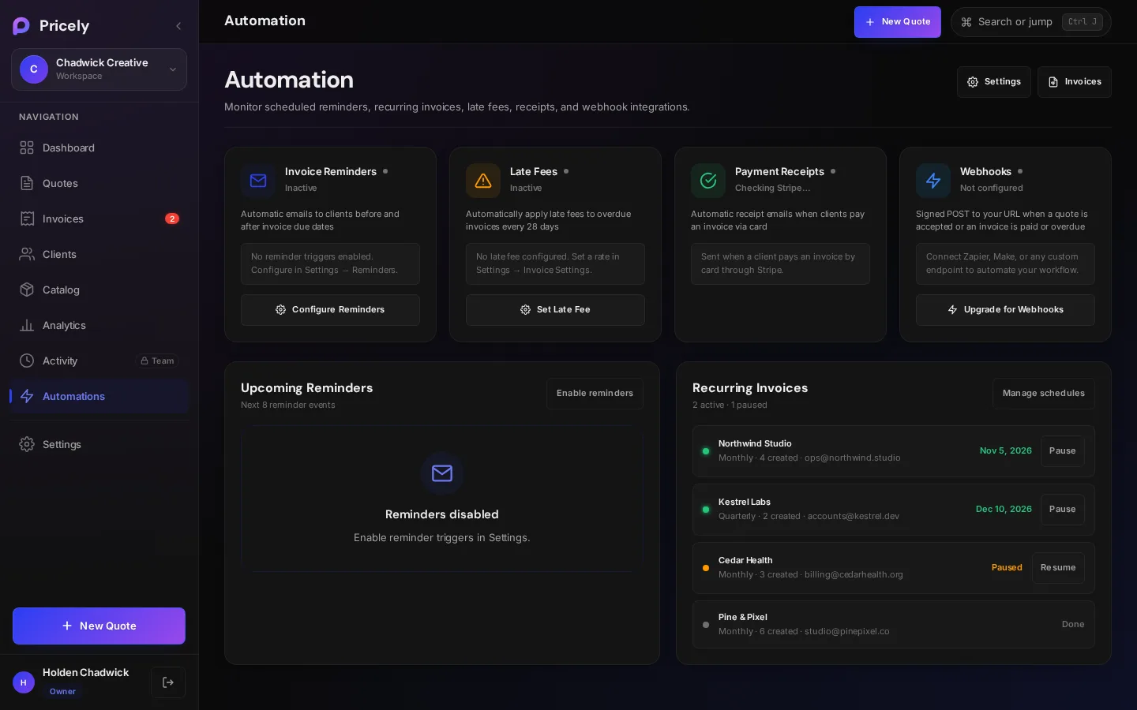
Task: Click the Paused status on Cedar Health
Action: 1007,568
